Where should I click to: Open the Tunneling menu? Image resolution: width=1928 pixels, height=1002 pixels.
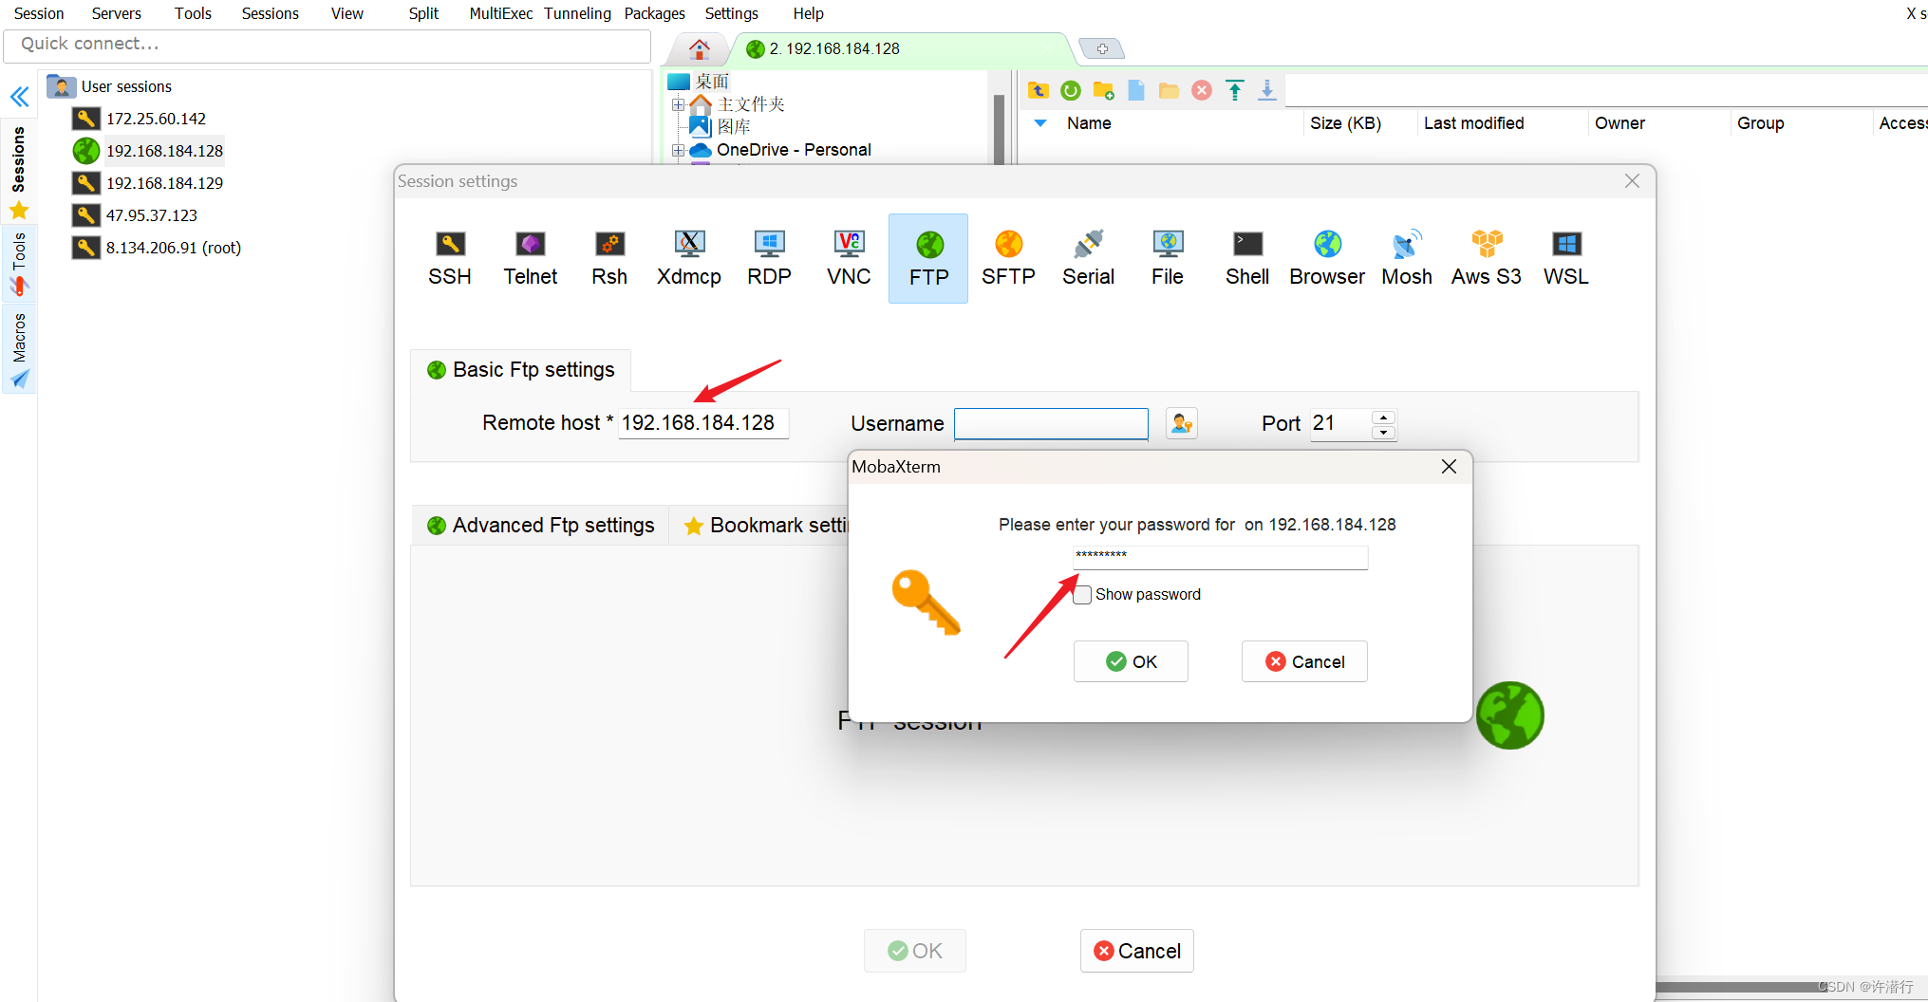(577, 13)
